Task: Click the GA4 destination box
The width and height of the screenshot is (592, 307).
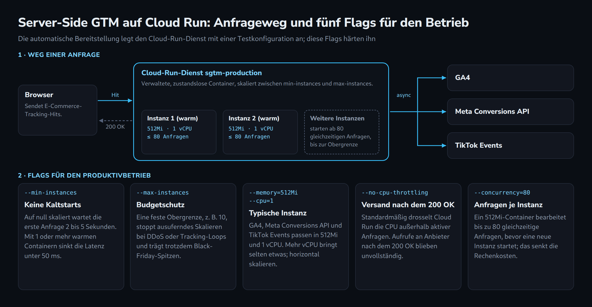Action: [510, 78]
